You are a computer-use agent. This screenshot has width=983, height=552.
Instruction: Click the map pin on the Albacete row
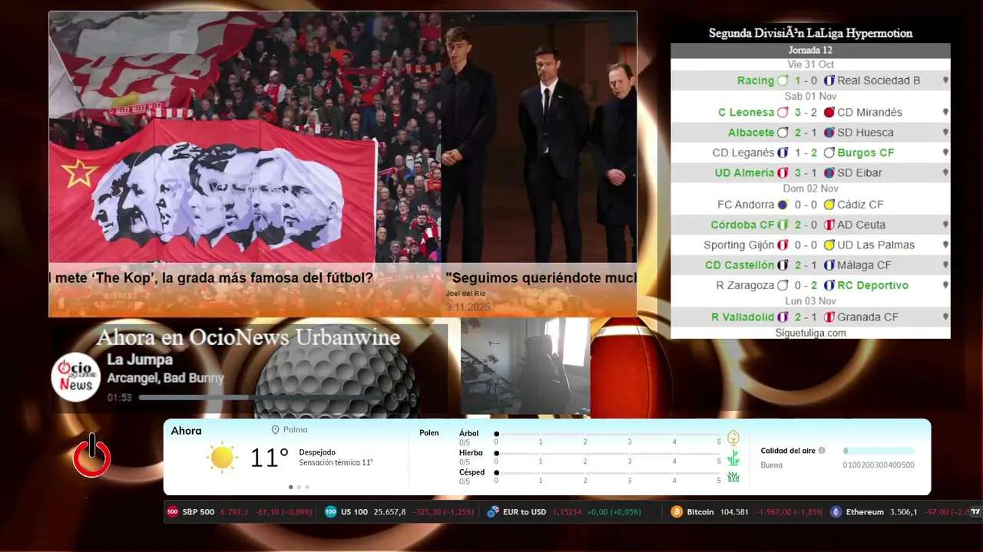click(945, 133)
